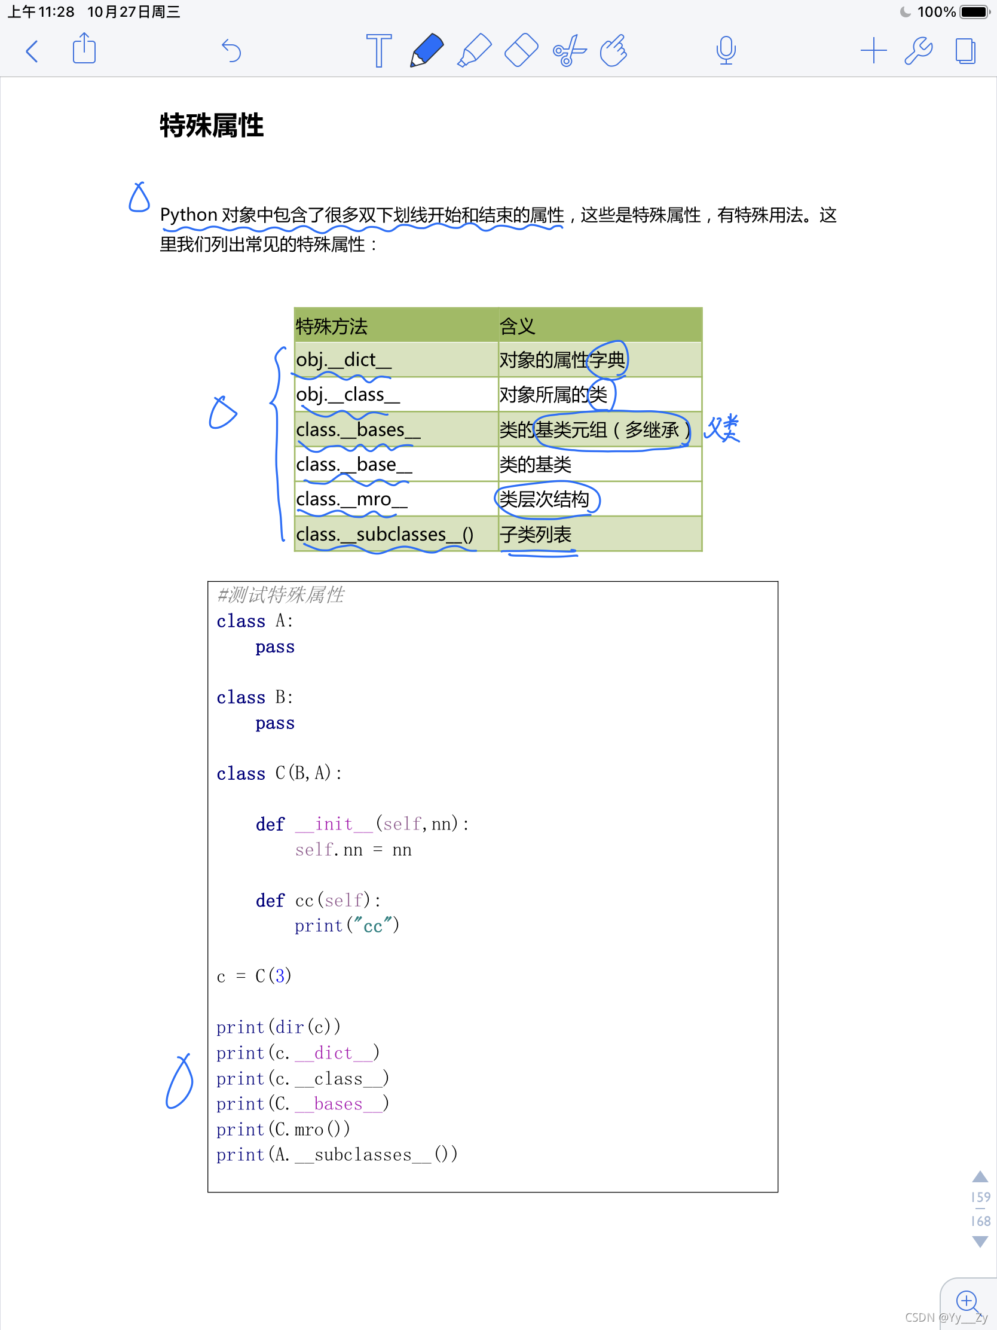The image size is (997, 1330).
Task: Tap table cell obj.__dict__
Action: tap(396, 359)
